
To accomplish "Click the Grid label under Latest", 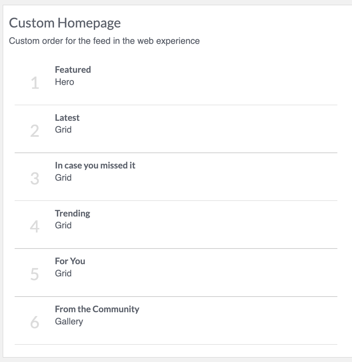I will pyautogui.click(x=63, y=130).
